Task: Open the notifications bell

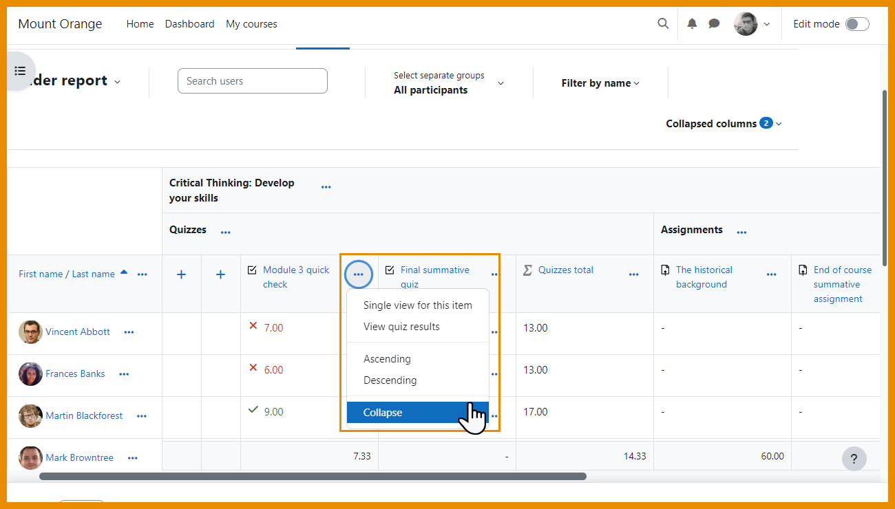Action: 692,23
